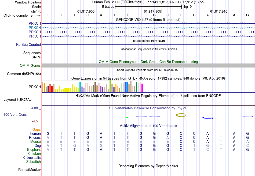Select the light-blue PRKCH transcript label

[35, 28]
